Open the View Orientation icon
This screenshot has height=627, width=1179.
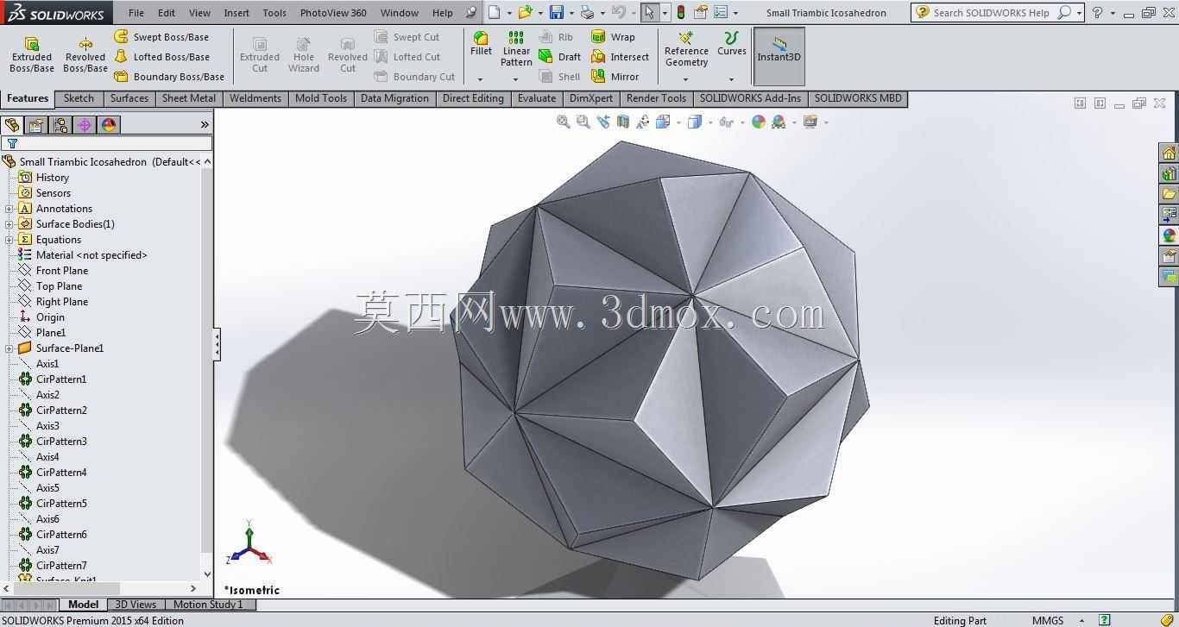pos(663,122)
